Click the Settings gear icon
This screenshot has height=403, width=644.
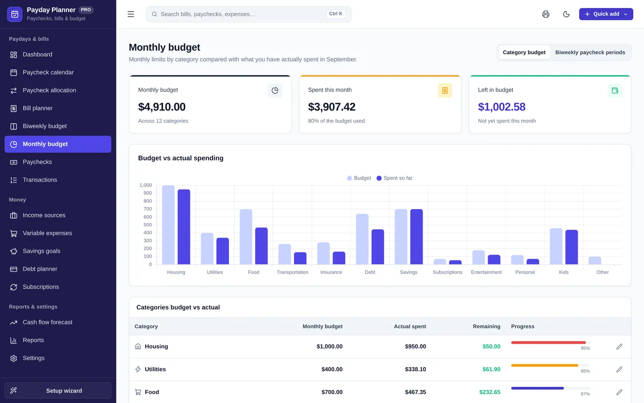click(14, 358)
